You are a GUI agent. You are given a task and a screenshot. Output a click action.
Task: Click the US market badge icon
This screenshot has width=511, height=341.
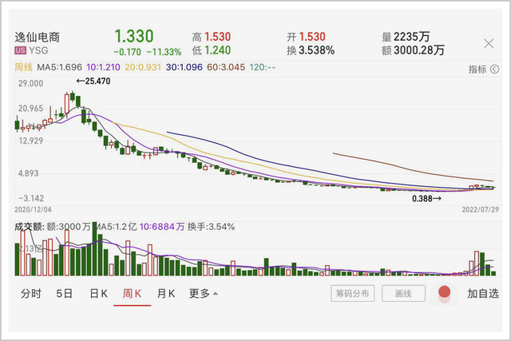pyautogui.click(x=20, y=50)
